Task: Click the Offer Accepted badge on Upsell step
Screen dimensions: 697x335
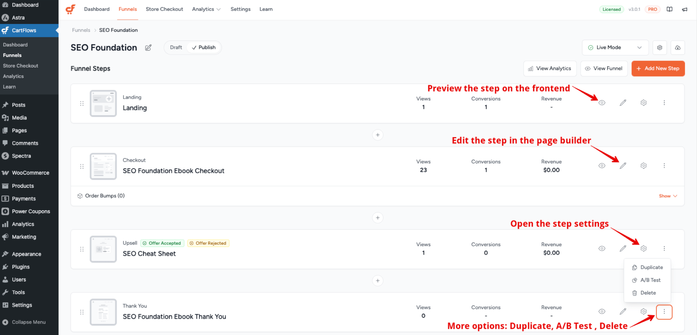Action: (x=162, y=243)
